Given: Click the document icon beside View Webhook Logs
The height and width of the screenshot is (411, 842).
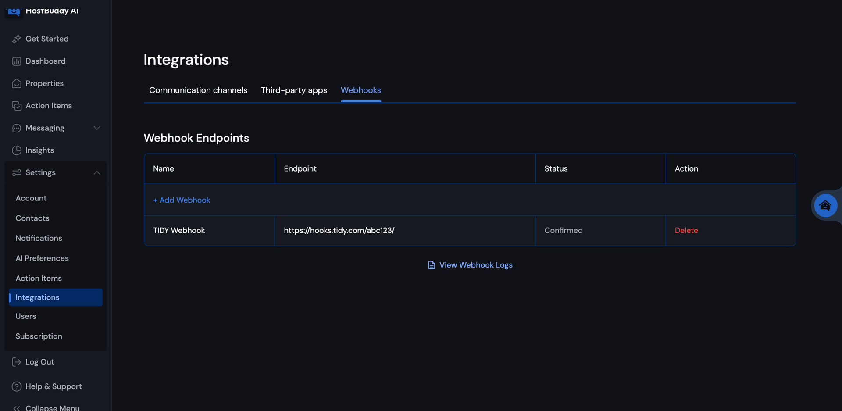Looking at the screenshot, I should click(x=432, y=265).
